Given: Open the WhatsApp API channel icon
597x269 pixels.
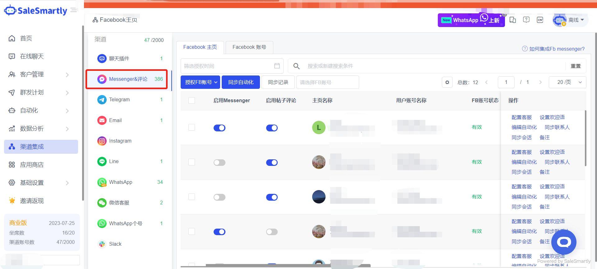Looking at the screenshot, I should click(102, 182).
